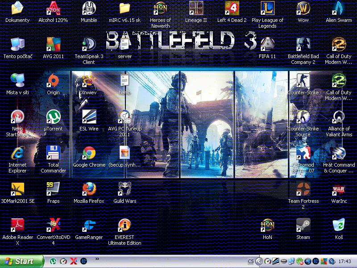
Task: Select 3DMark2001 SE shortcut
Action: (x=17, y=189)
